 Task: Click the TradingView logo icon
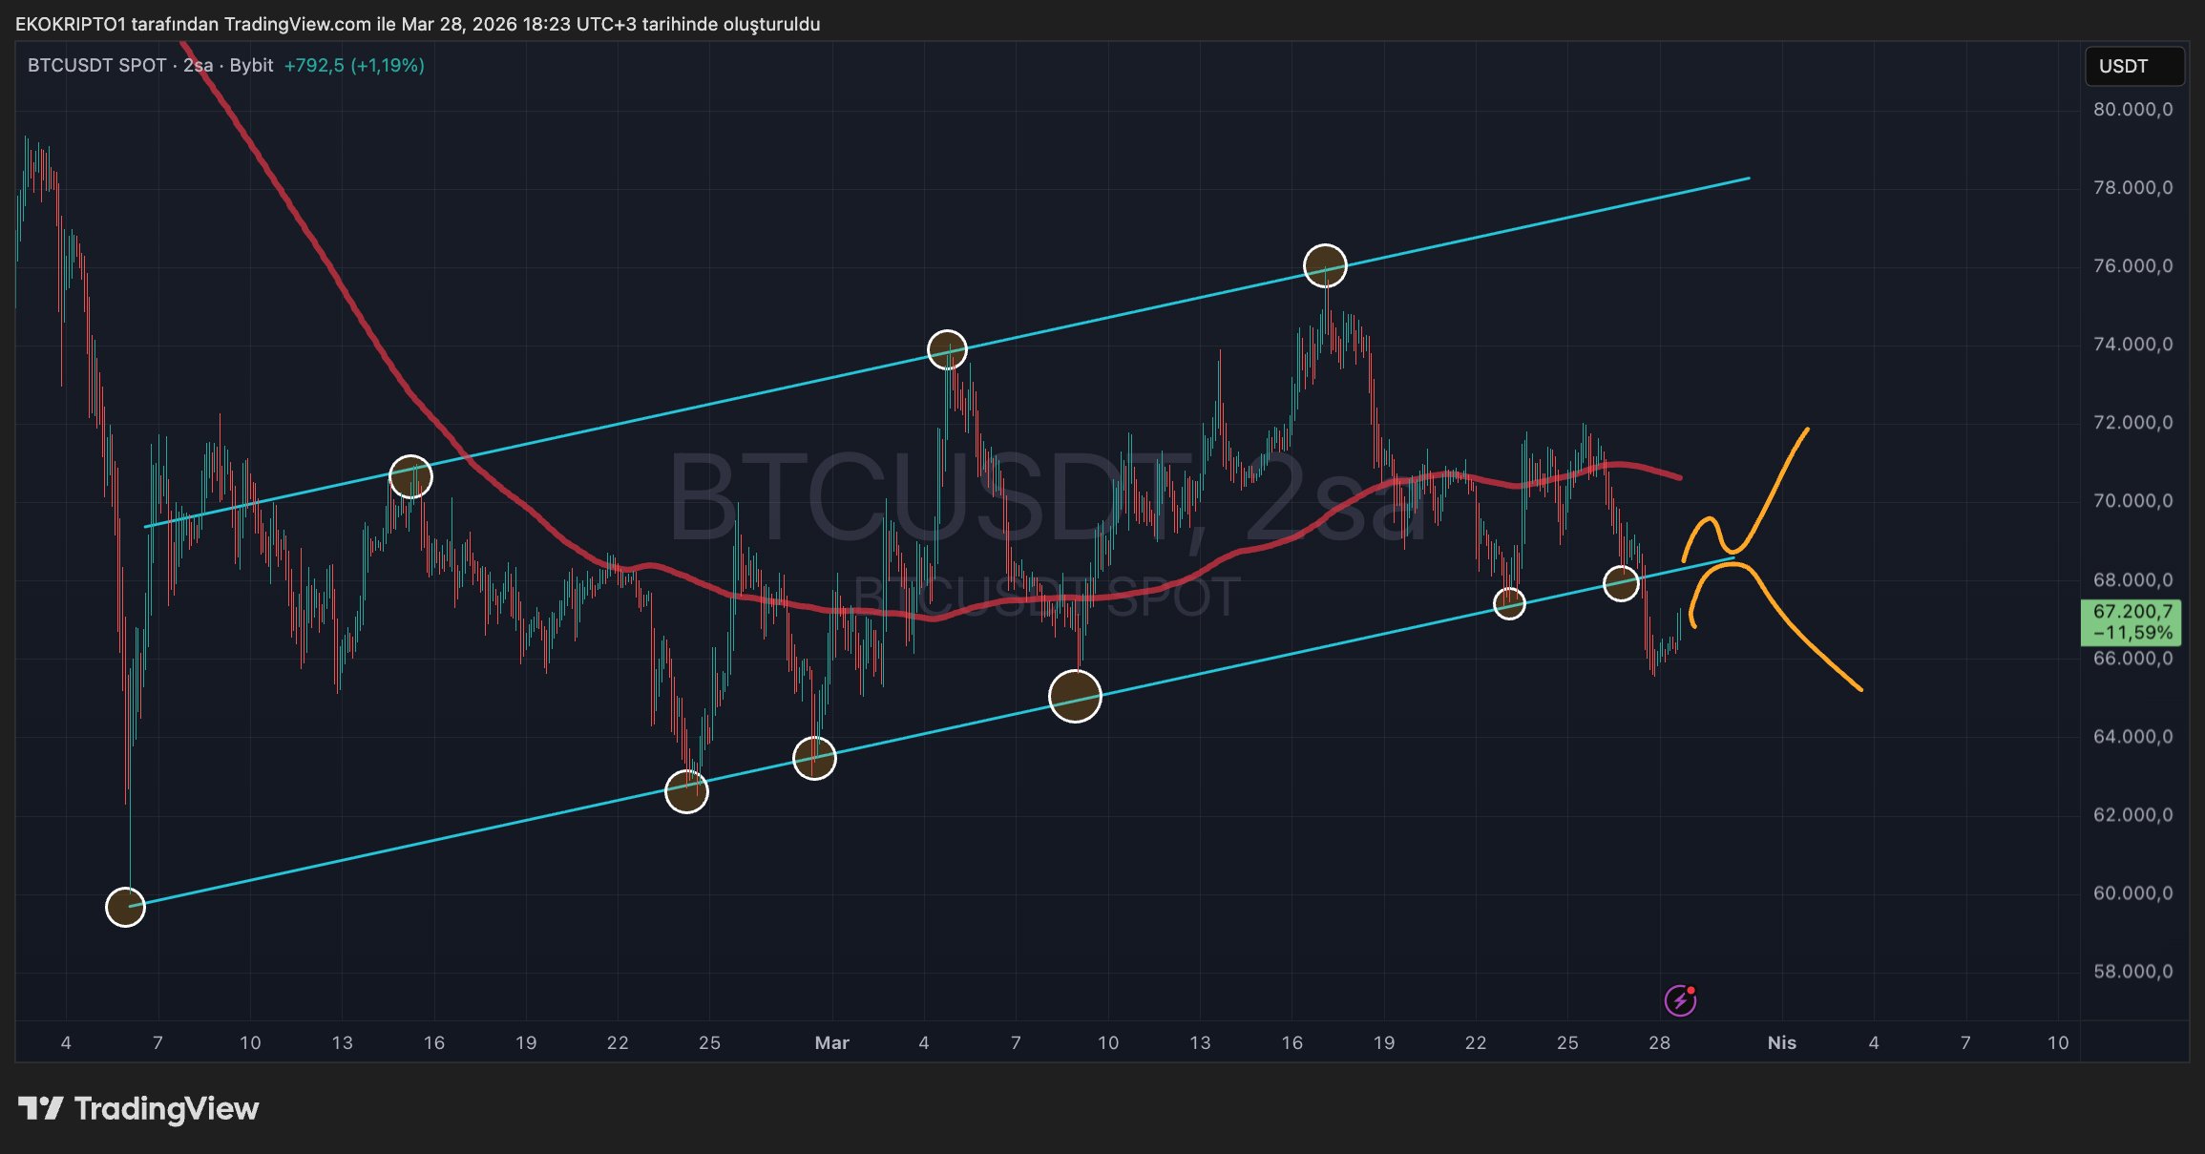40,1108
